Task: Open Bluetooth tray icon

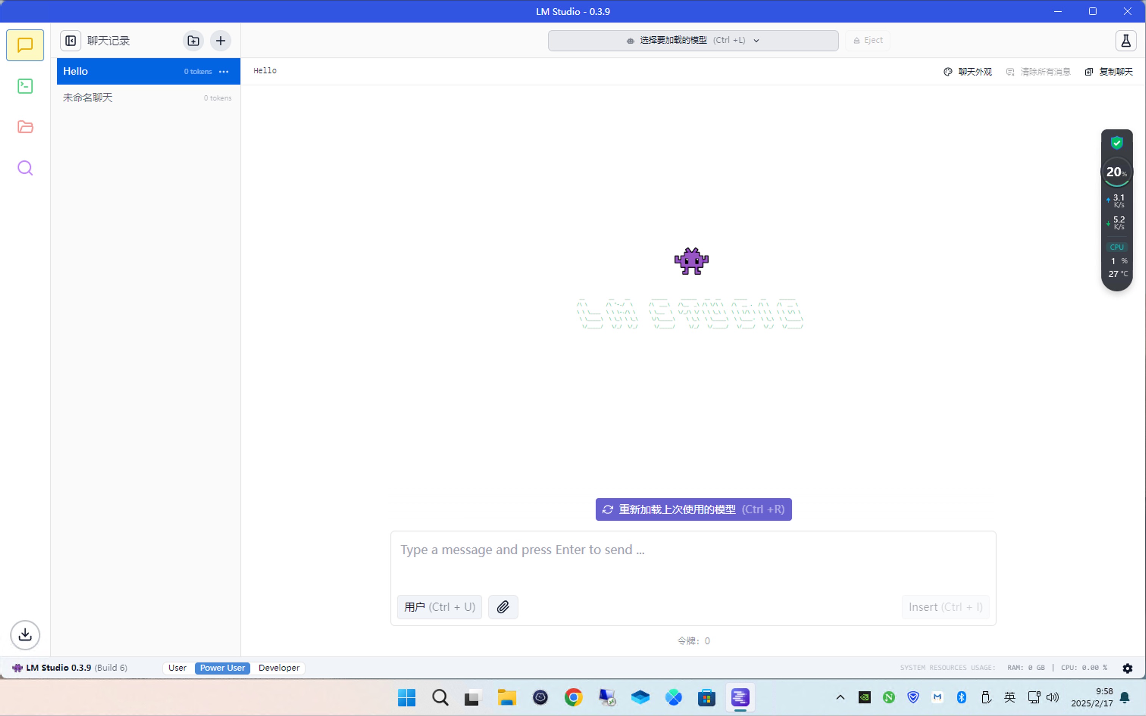Action: pos(961,697)
